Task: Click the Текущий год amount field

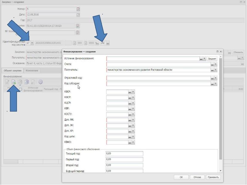Action: [124, 154]
